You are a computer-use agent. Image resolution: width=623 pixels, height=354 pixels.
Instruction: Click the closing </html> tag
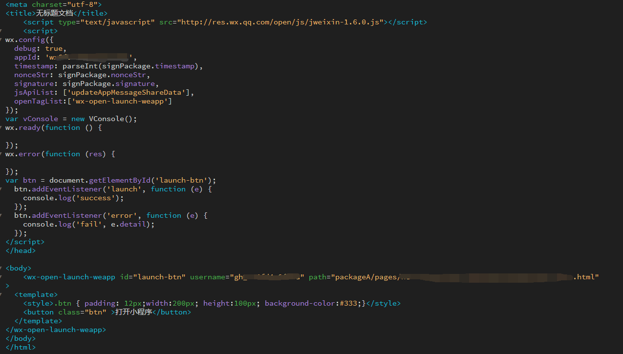pos(21,347)
